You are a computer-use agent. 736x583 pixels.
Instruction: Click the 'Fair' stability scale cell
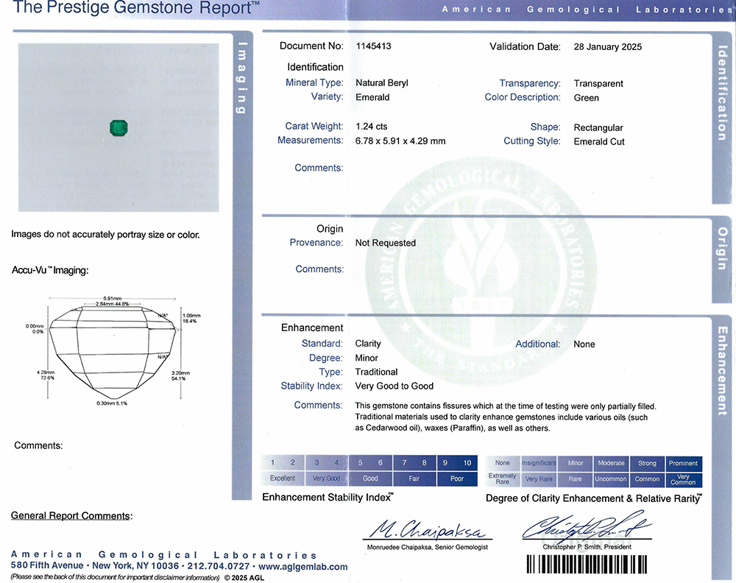coord(414,478)
